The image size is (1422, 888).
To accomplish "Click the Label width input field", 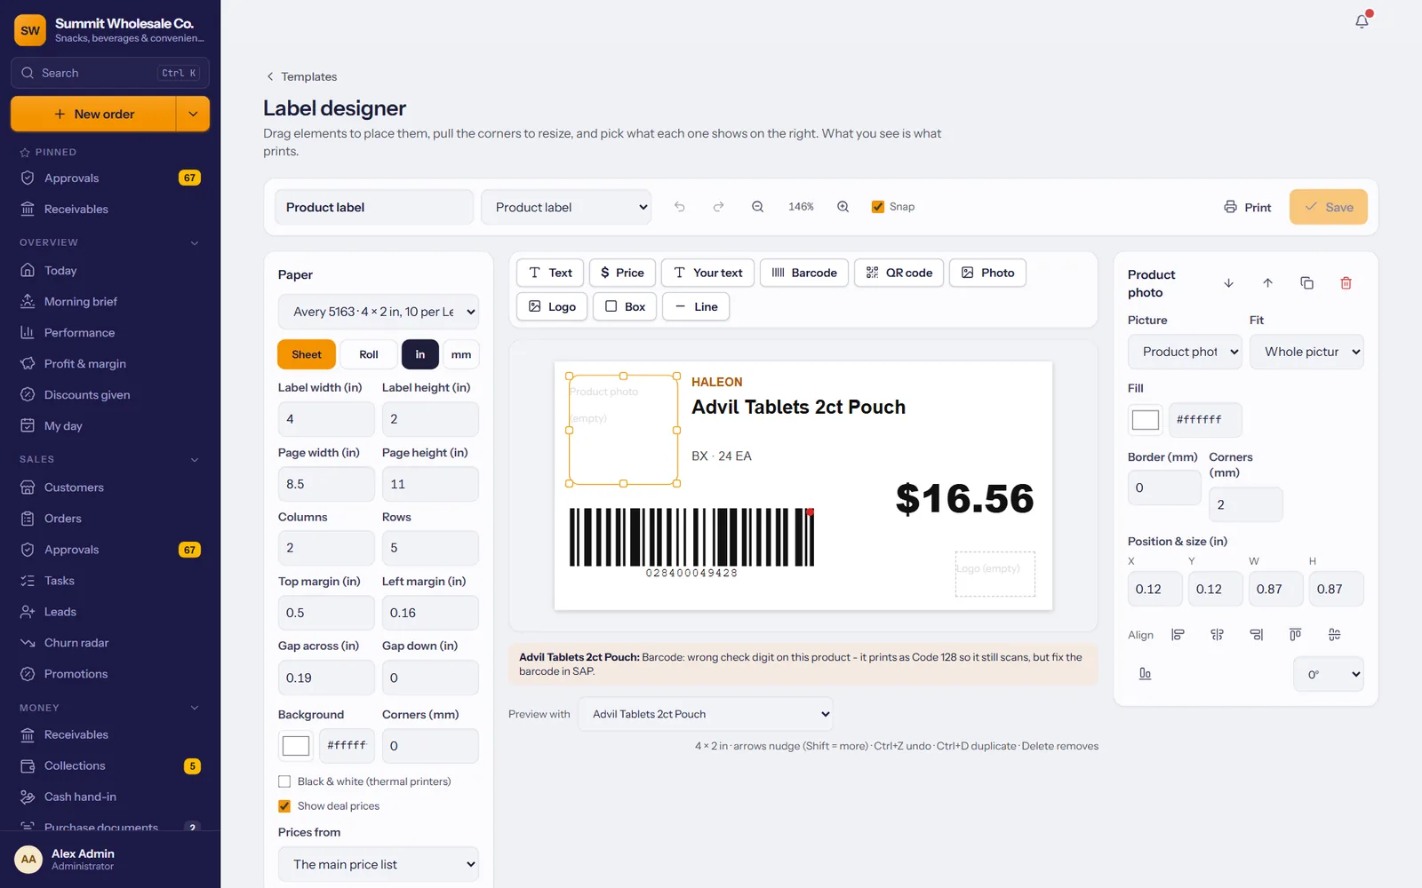I will (326, 419).
